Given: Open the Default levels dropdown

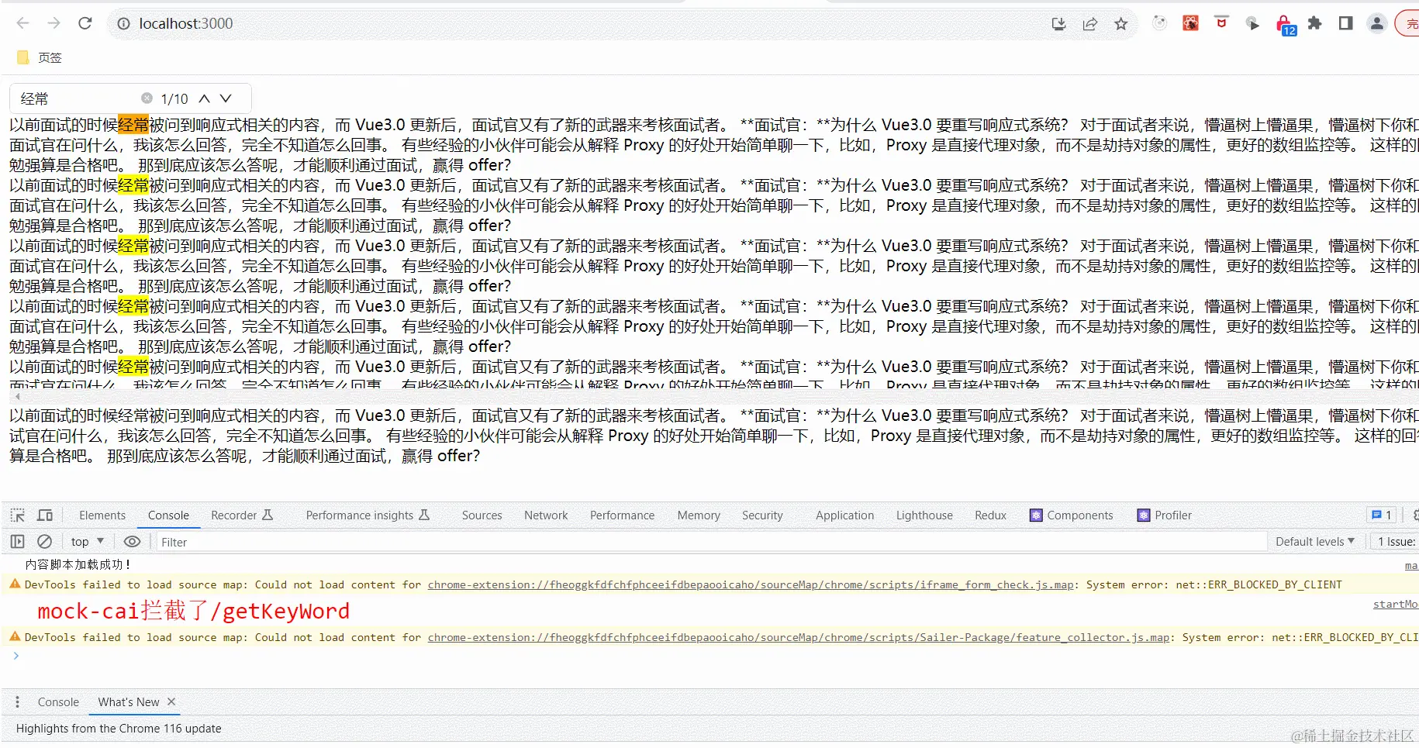Looking at the screenshot, I should (x=1315, y=541).
